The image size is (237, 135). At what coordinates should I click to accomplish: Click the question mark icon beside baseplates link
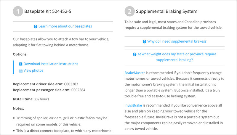click(x=35, y=27)
